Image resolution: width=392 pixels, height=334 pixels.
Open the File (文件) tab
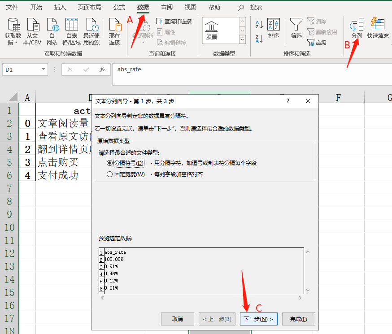tap(12, 7)
